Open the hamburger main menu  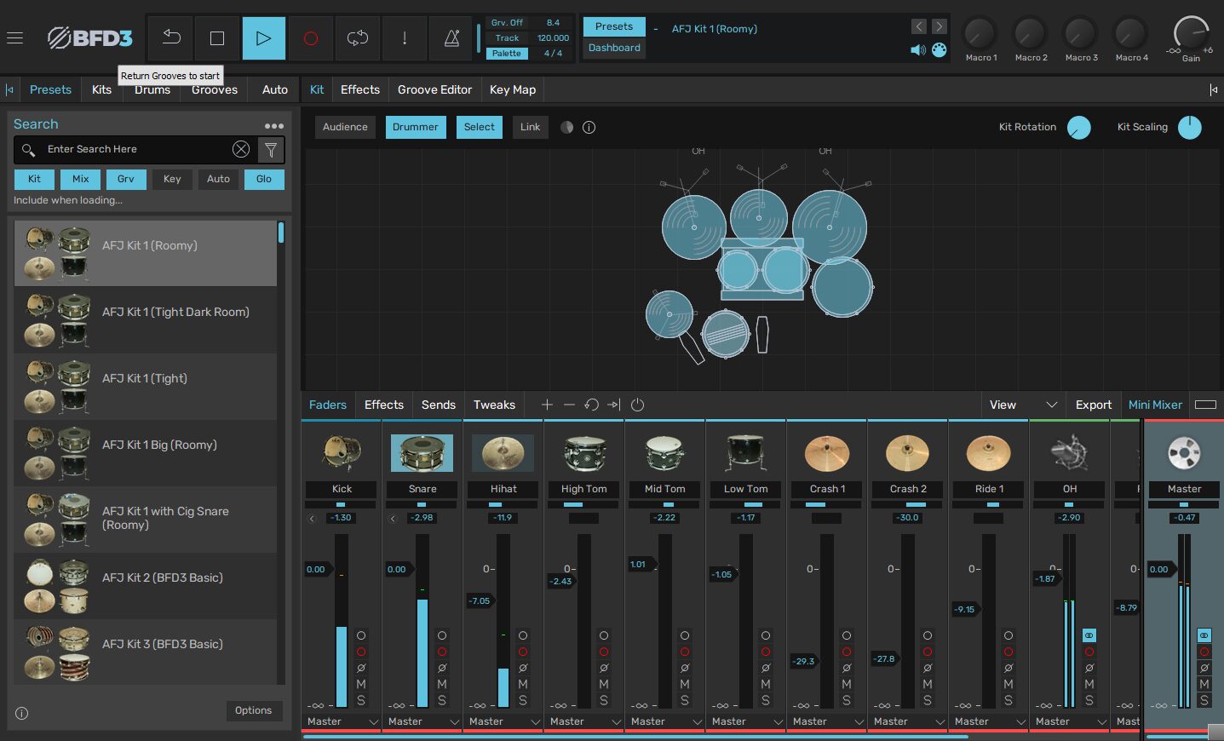pyautogui.click(x=14, y=37)
